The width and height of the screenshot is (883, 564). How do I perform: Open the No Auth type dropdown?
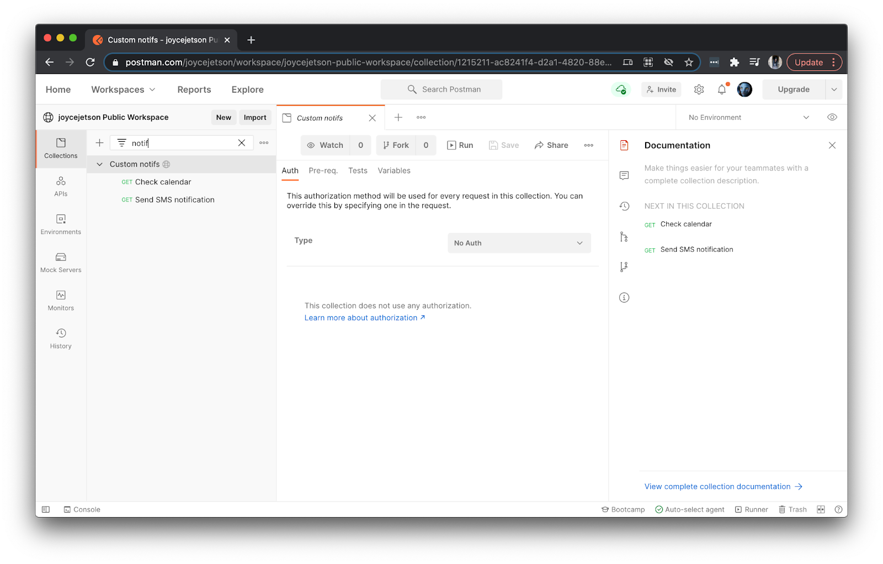pos(519,243)
